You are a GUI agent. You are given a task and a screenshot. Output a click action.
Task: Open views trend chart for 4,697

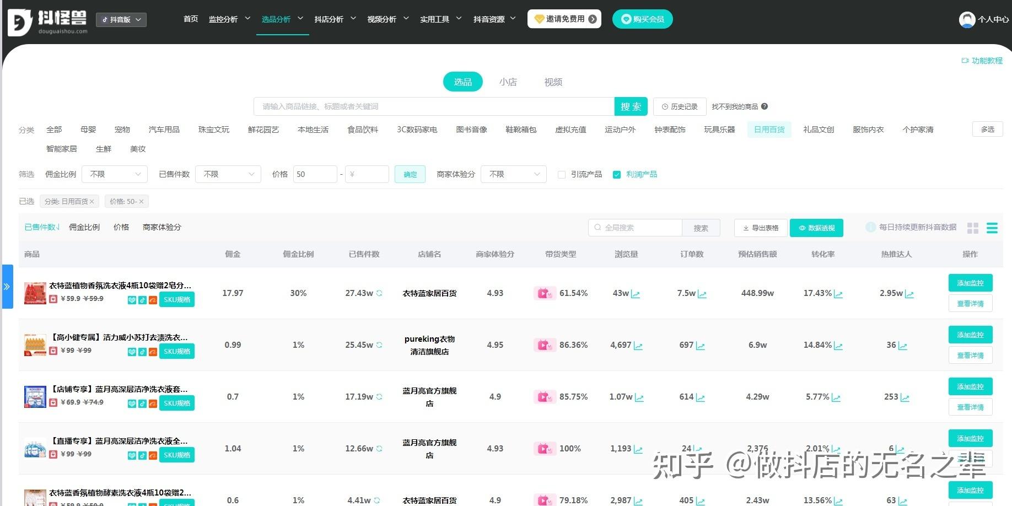point(638,346)
